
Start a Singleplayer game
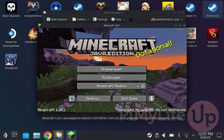(x=112, y=69)
